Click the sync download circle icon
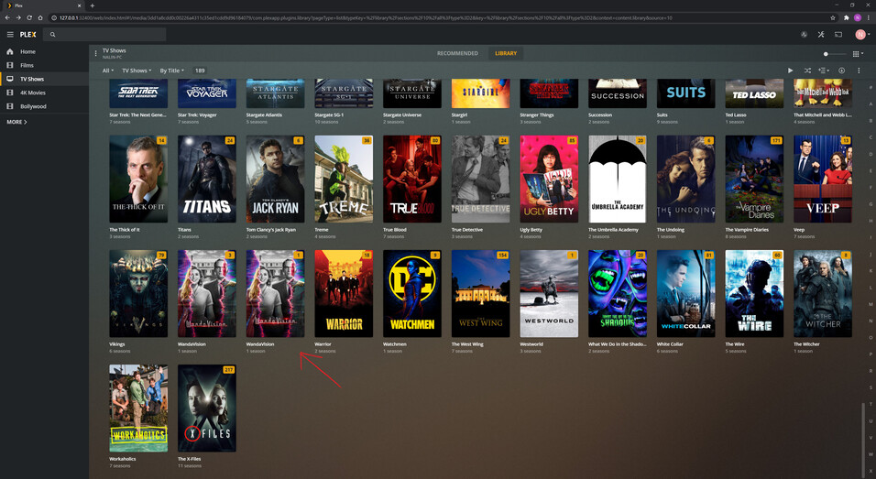Image resolution: width=876 pixels, height=479 pixels. click(841, 71)
